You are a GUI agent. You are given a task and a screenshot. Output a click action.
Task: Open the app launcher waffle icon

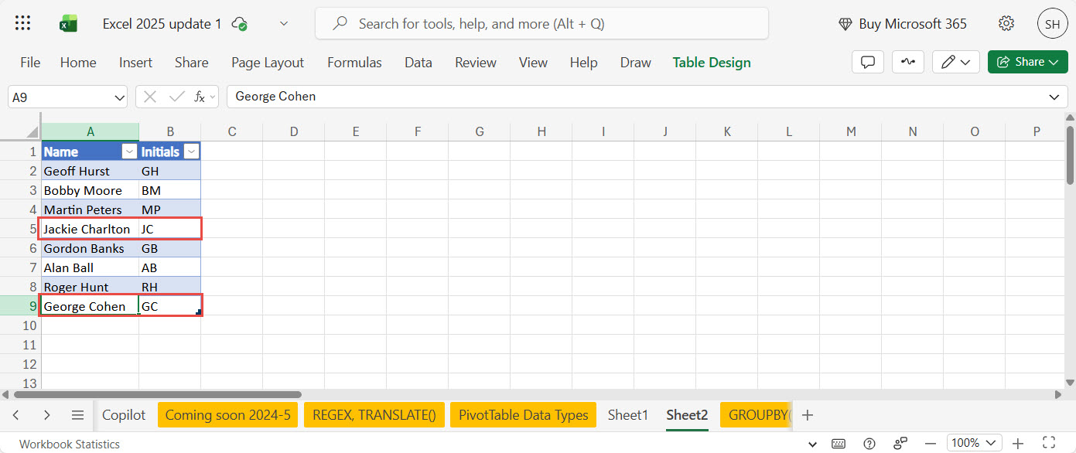point(22,24)
